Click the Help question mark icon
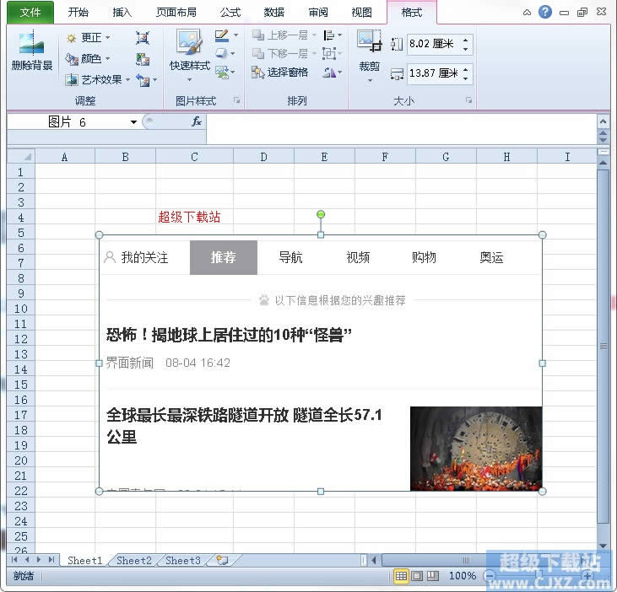The width and height of the screenshot is (617, 592). 545,12
